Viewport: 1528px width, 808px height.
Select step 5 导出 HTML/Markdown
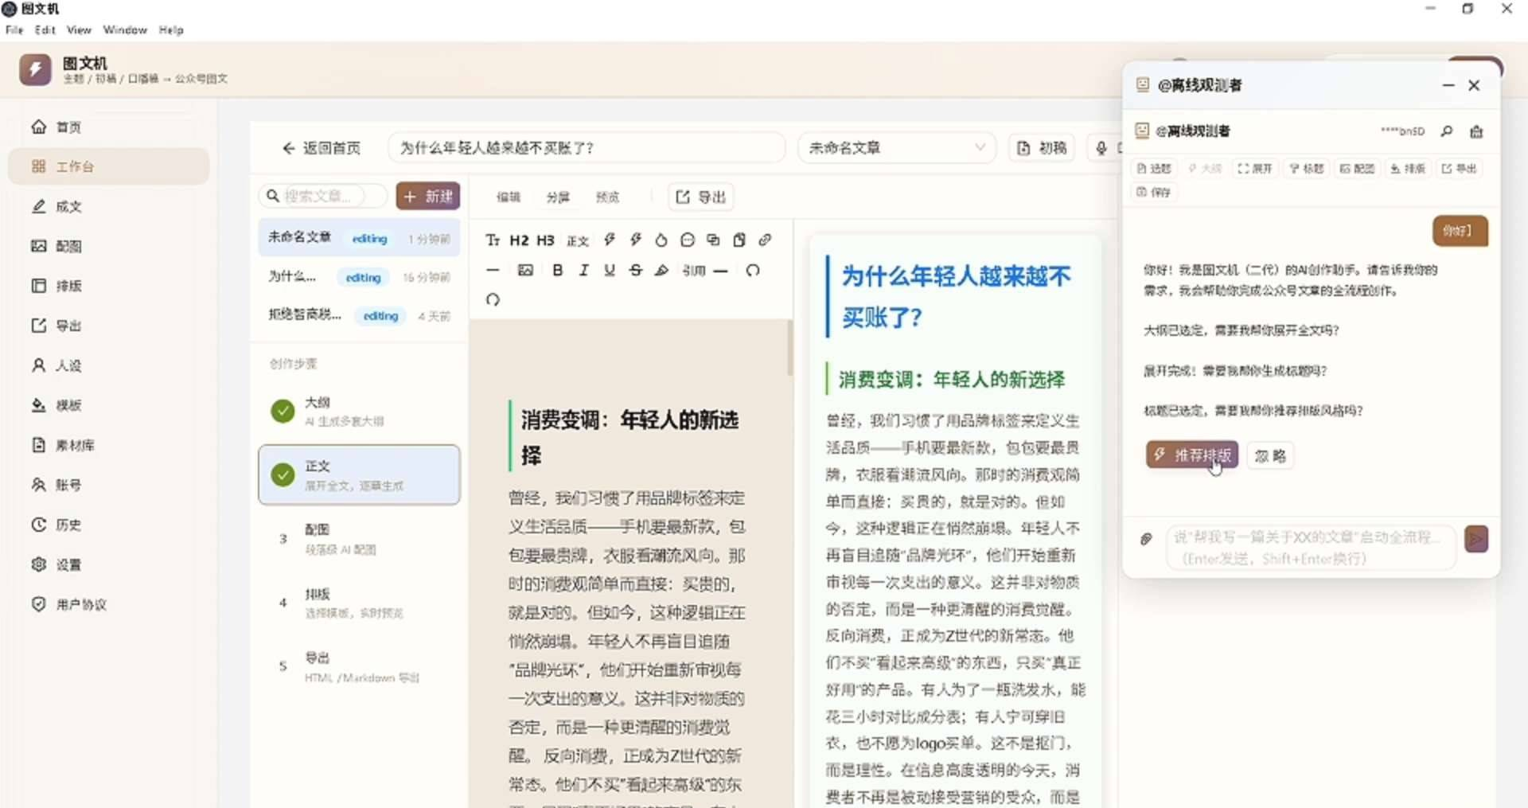[359, 667]
